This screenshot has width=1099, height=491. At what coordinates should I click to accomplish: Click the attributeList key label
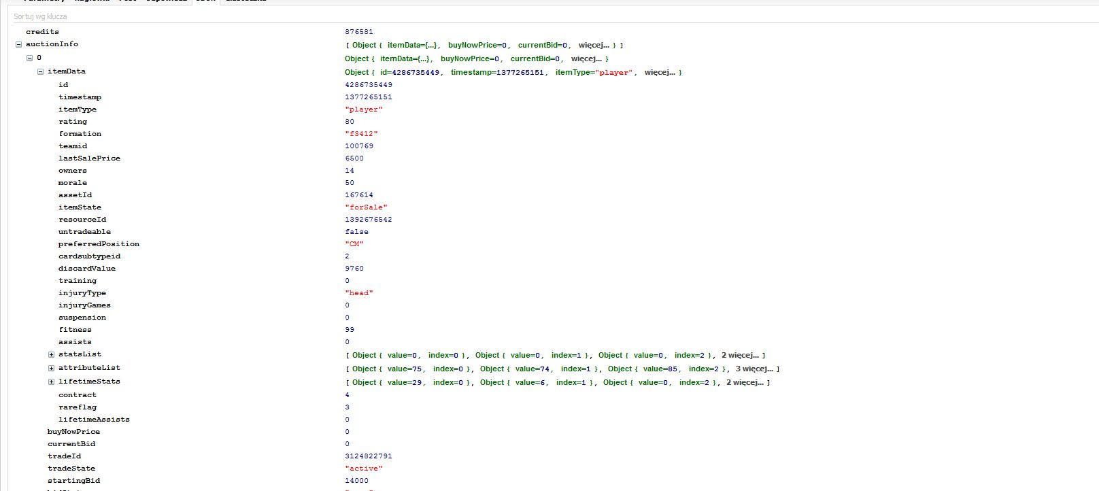(89, 368)
